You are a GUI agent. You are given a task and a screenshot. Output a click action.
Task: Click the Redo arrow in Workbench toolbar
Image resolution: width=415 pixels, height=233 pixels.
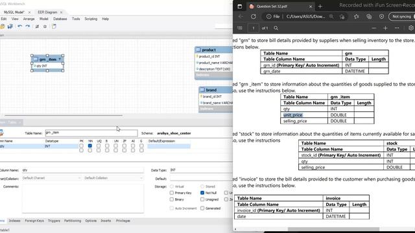[x=27, y=27]
